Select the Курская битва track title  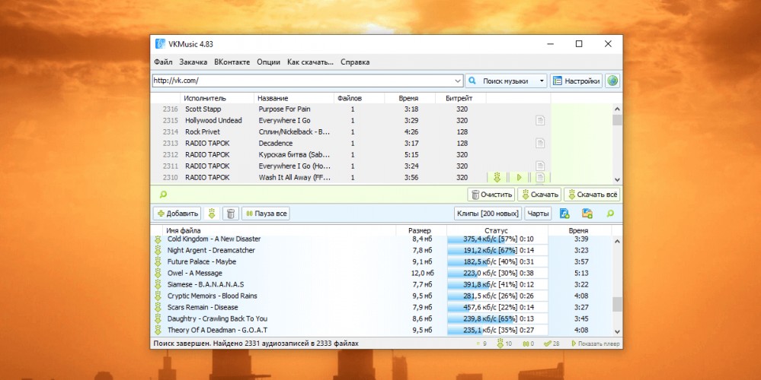click(x=294, y=154)
